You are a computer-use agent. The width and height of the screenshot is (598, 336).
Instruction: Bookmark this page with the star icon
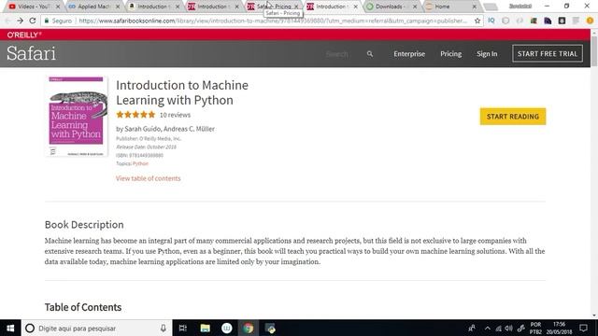(477, 21)
